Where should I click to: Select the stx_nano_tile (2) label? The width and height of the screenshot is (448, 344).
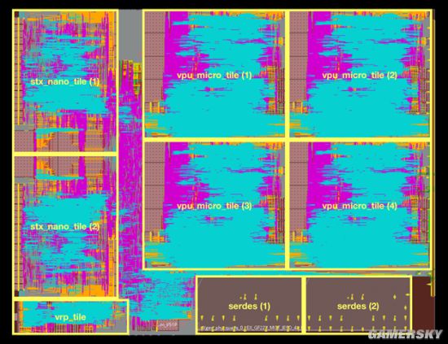[65, 227]
